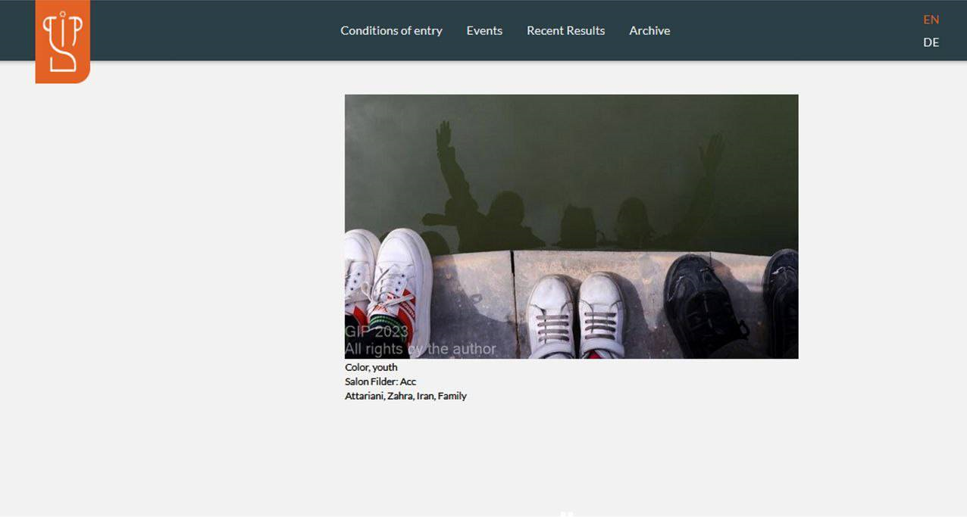Viewport: 967px width, 517px height.
Task: Open the Archive page
Action: point(649,31)
